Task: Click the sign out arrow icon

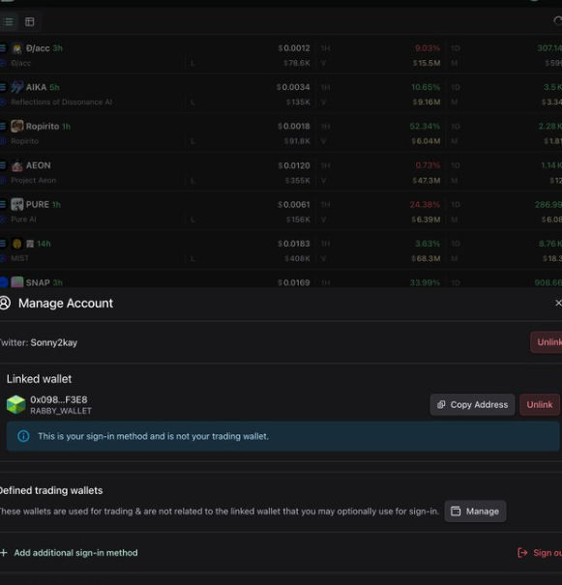Action: [x=522, y=552]
